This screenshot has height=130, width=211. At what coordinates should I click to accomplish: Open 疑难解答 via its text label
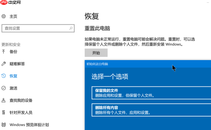pos(17,64)
